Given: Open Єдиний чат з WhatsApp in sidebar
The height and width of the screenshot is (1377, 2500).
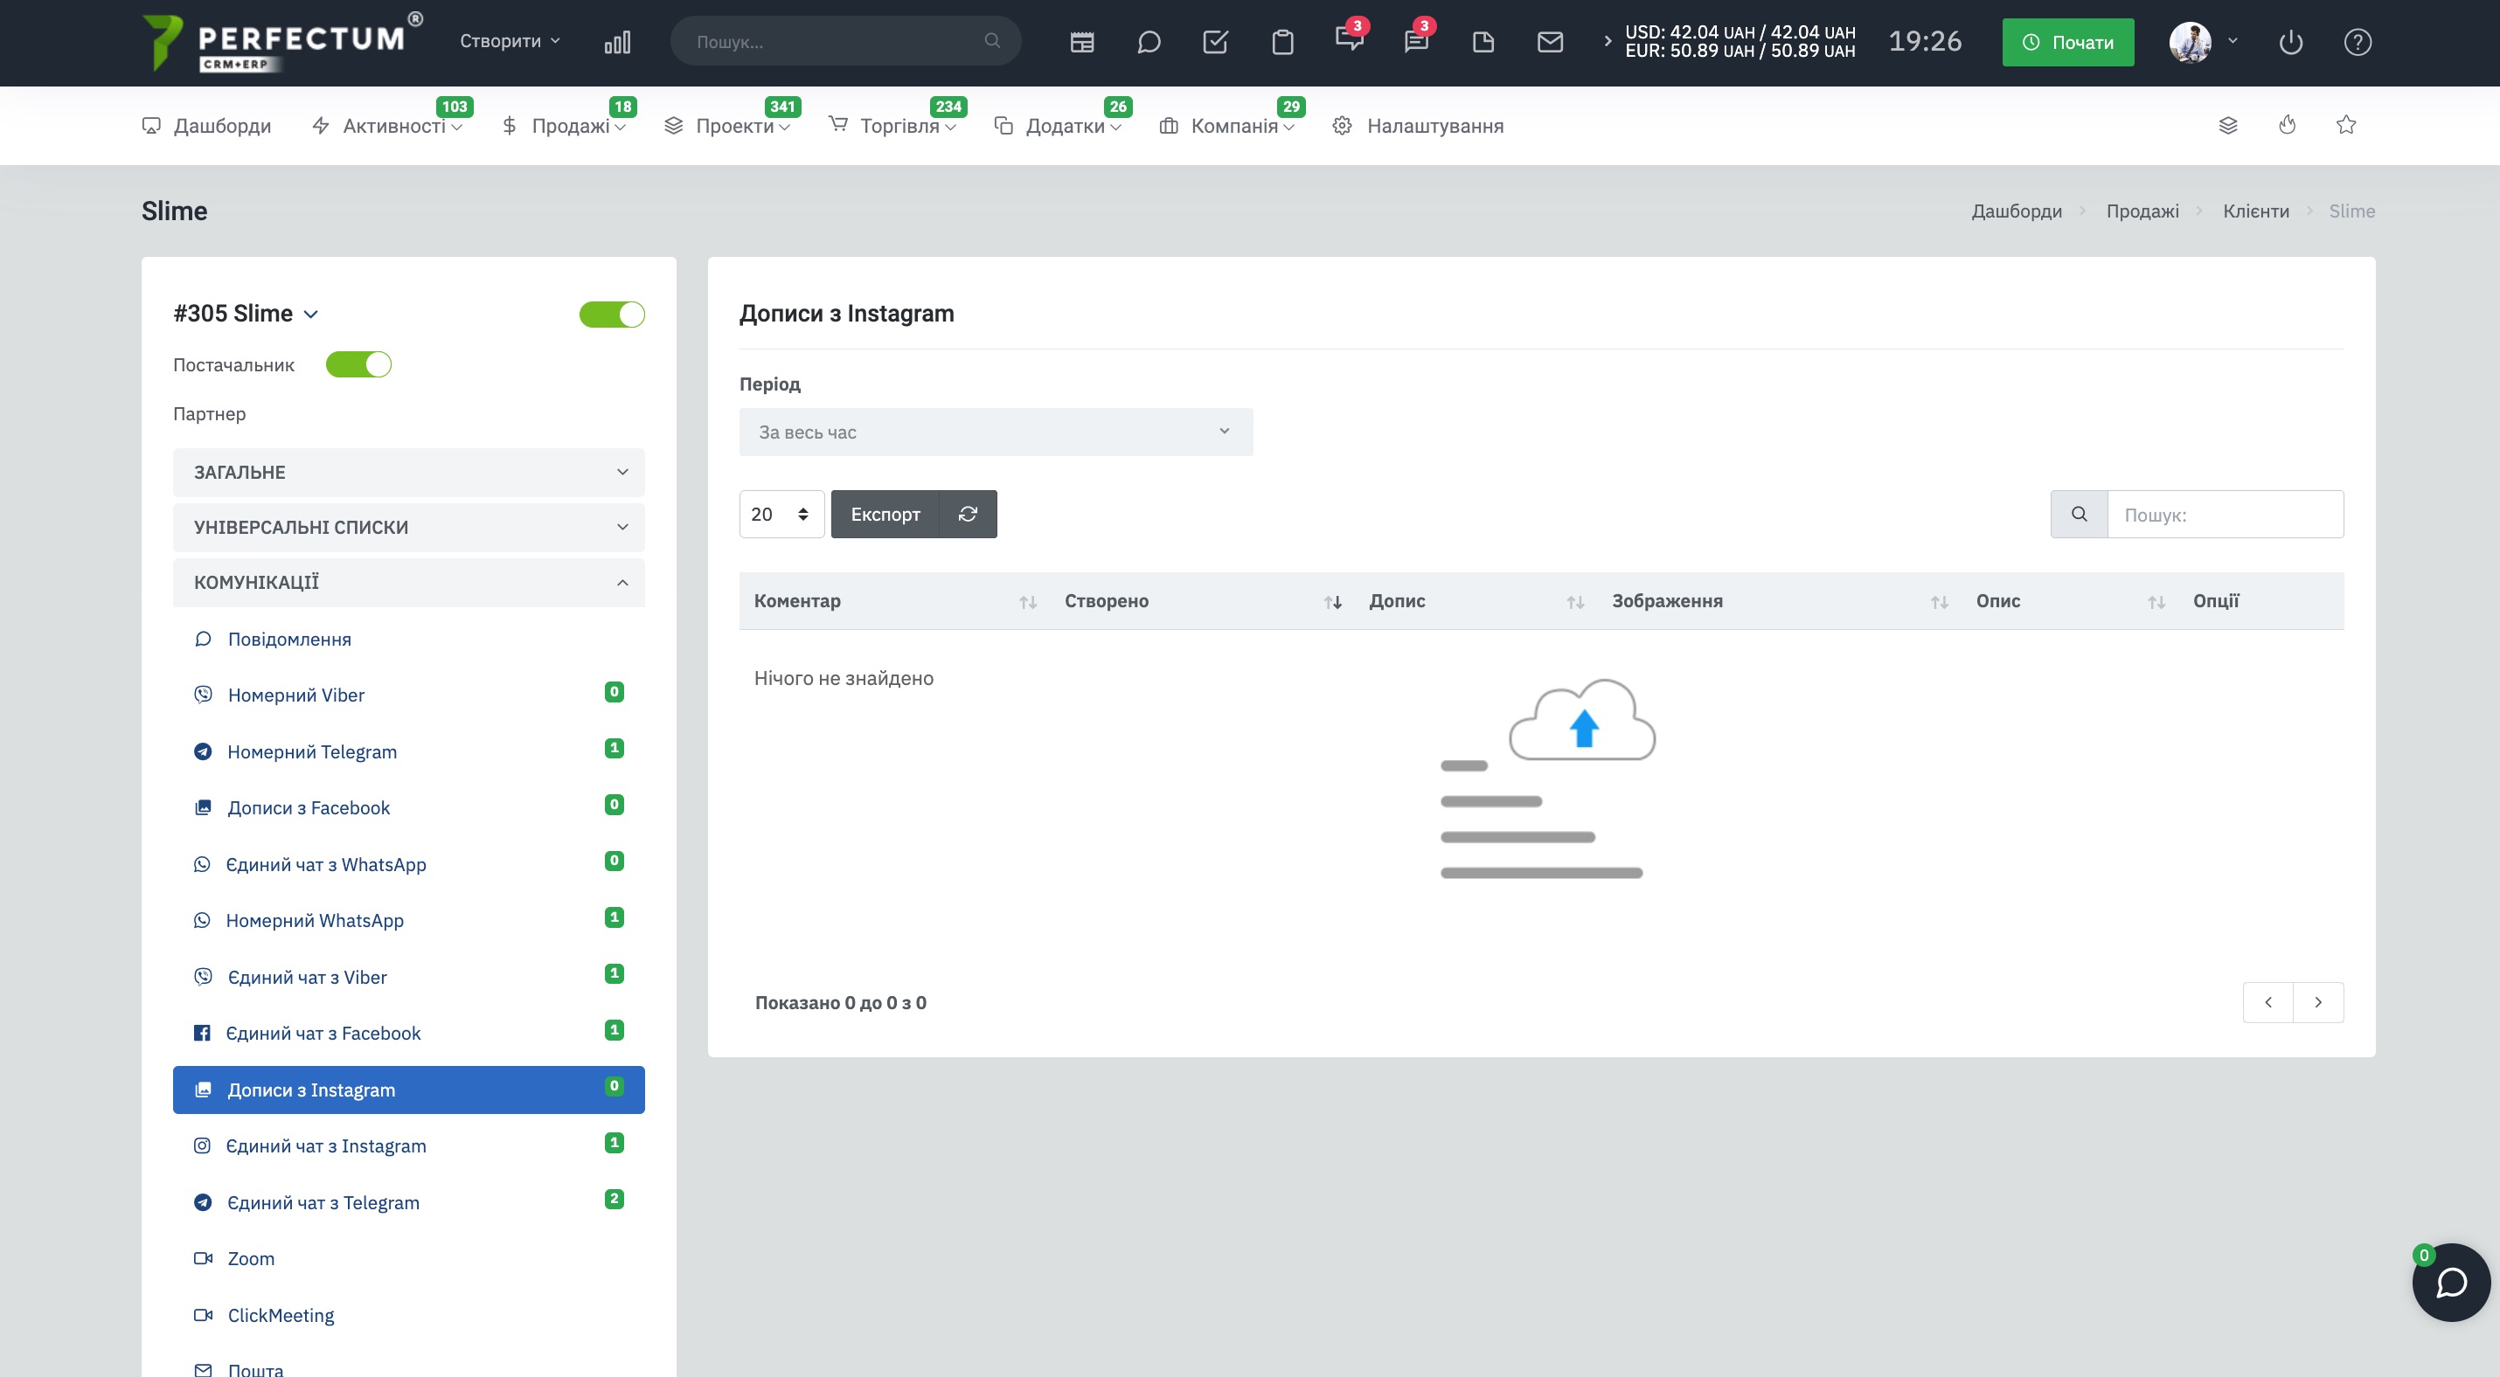Looking at the screenshot, I should point(408,864).
